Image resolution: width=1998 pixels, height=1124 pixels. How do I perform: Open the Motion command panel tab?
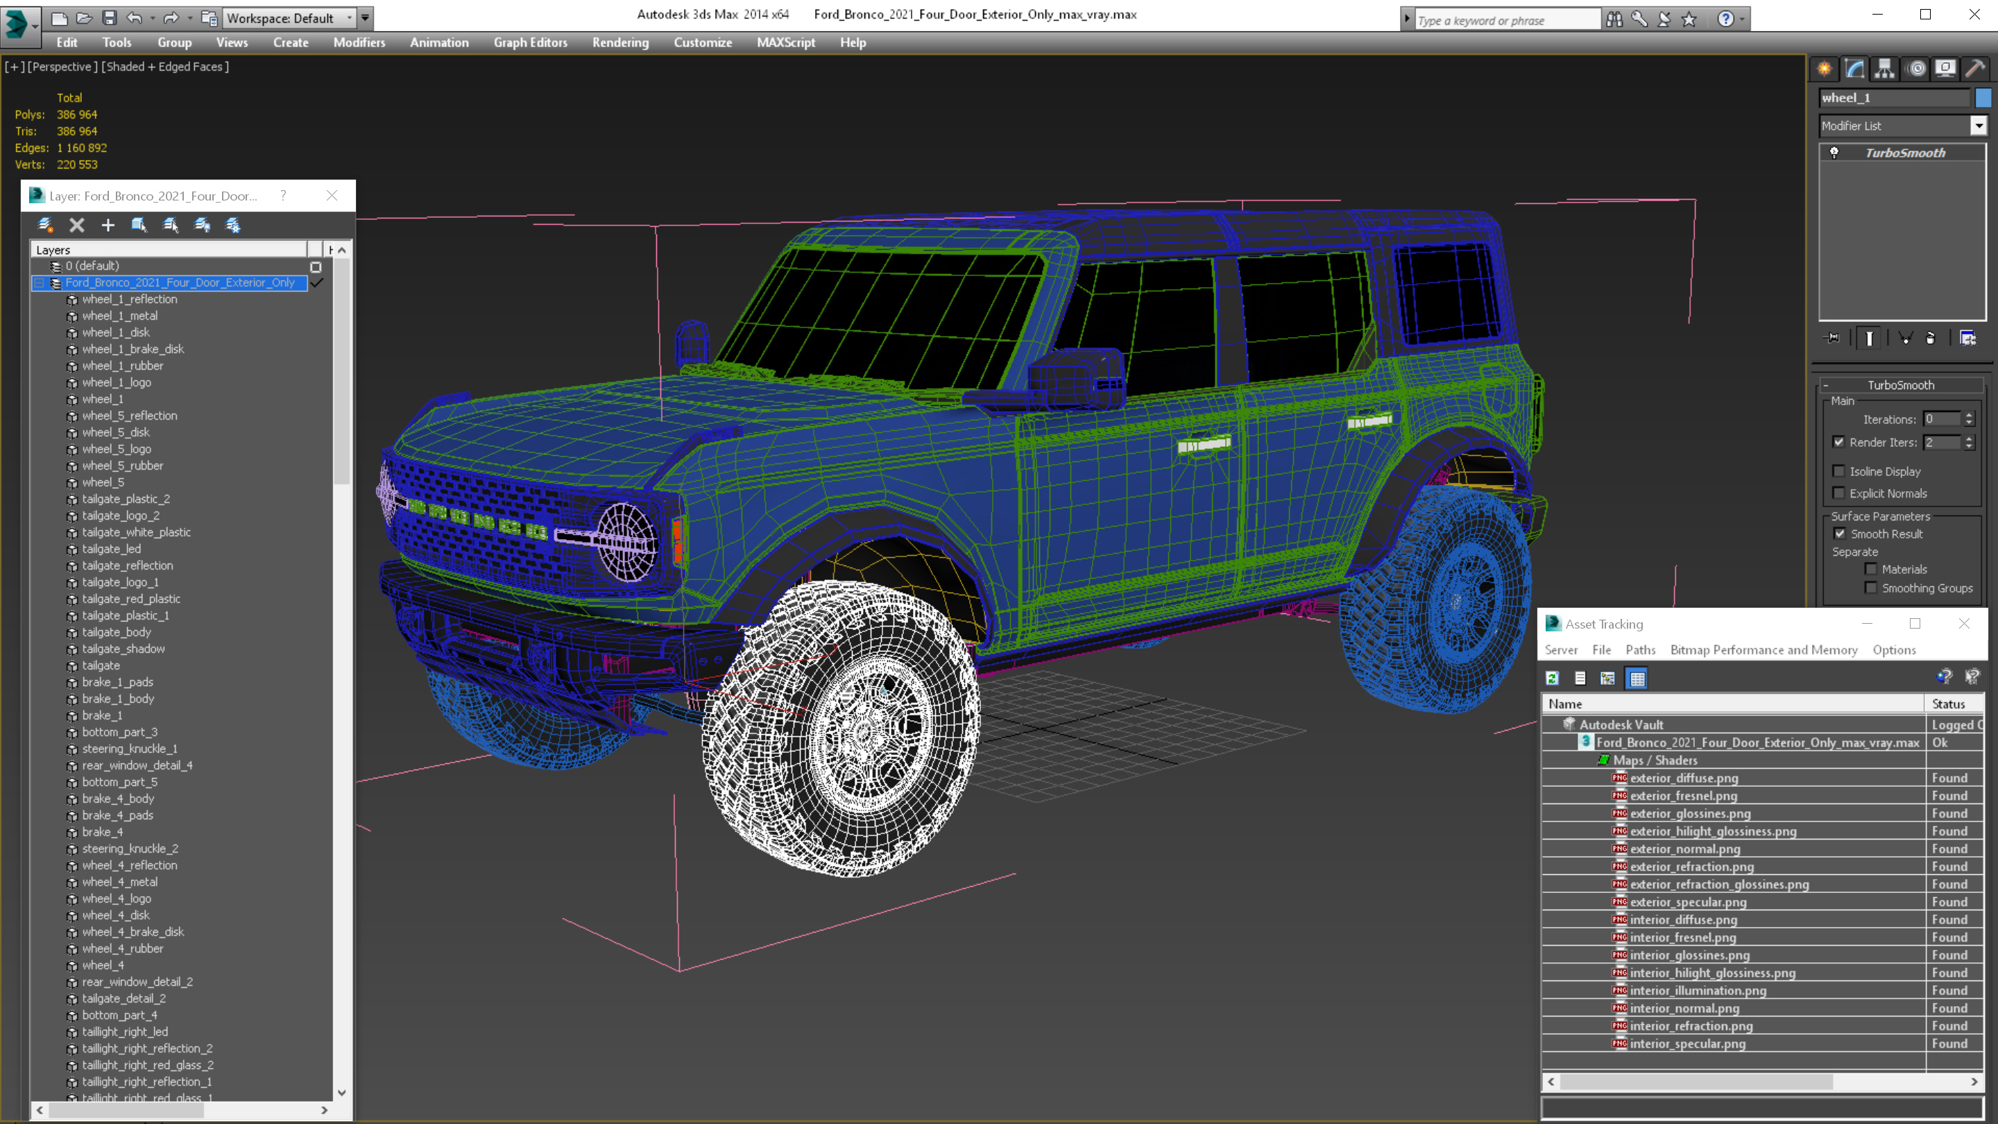pyautogui.click(x=1915, y=68)
